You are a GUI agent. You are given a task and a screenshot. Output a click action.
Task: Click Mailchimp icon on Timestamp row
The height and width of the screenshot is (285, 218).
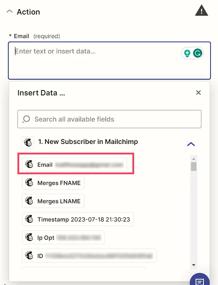click(29, 219)
